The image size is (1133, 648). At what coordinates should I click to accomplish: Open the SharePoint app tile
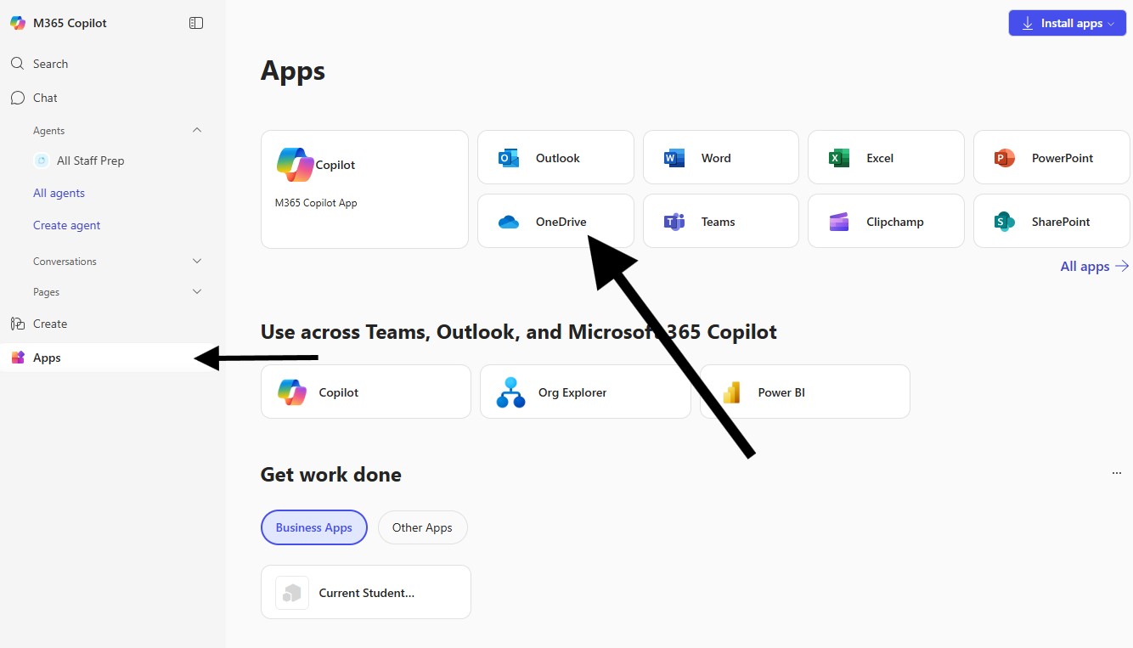(1051, 222)
